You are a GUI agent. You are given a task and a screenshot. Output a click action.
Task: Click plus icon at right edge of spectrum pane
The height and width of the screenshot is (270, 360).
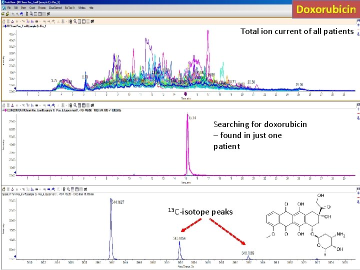(x=358, y=193)
